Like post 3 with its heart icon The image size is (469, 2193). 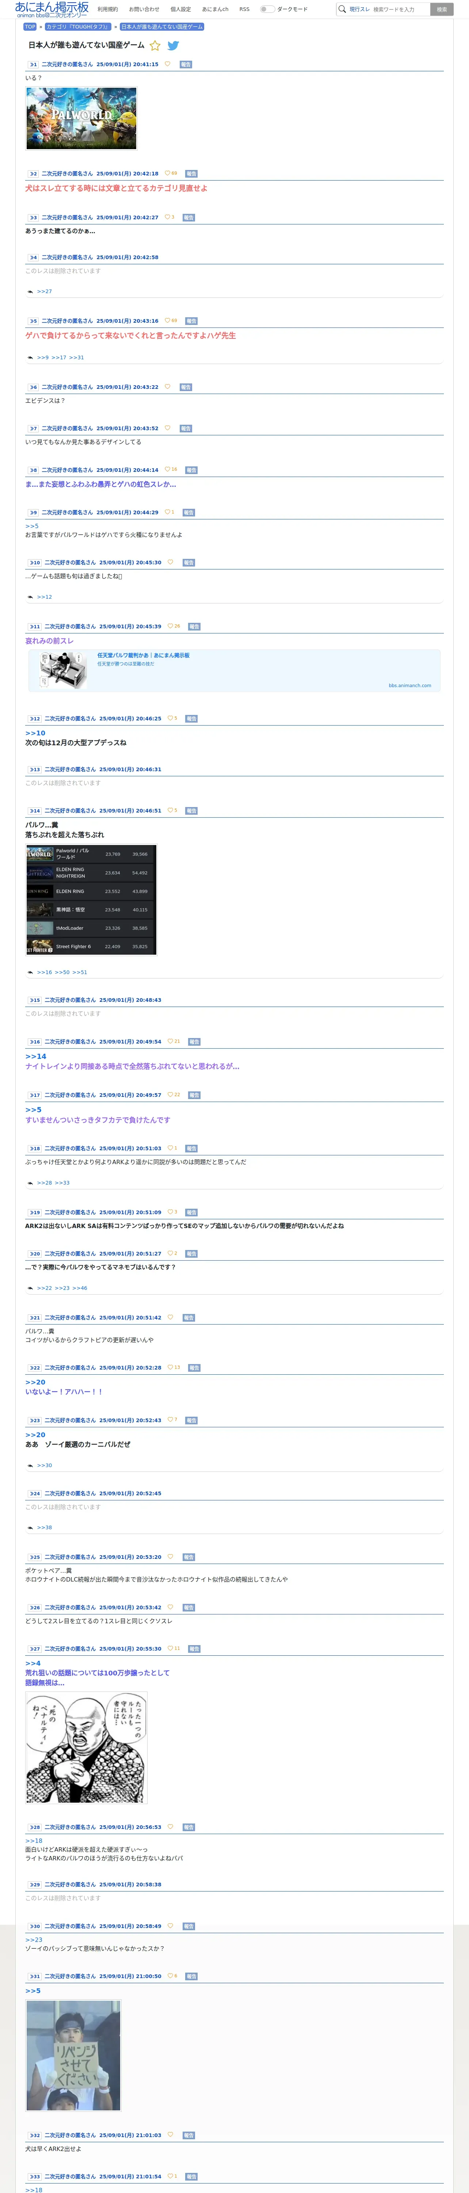(168, 217)
